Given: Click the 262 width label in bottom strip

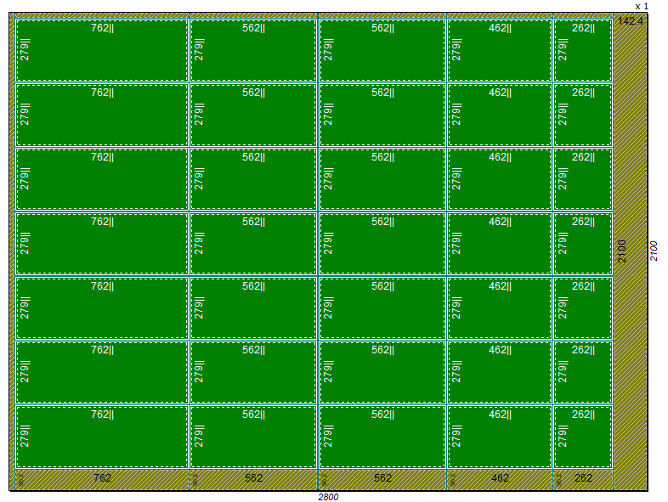Looking at the screenshot, I should (x=584, y=478).
